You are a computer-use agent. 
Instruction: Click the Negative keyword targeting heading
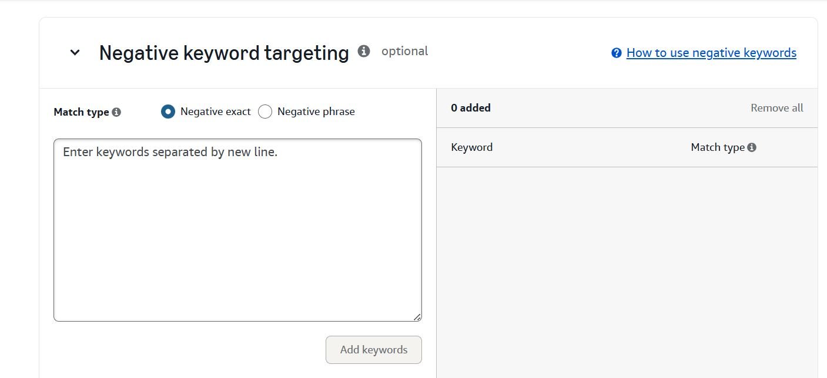pos(223,52)
